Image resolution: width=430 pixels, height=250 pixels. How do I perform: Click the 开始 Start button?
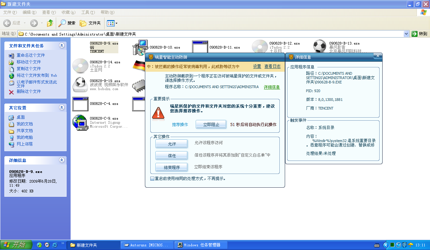pyautogui.click(x=16, y=245)
